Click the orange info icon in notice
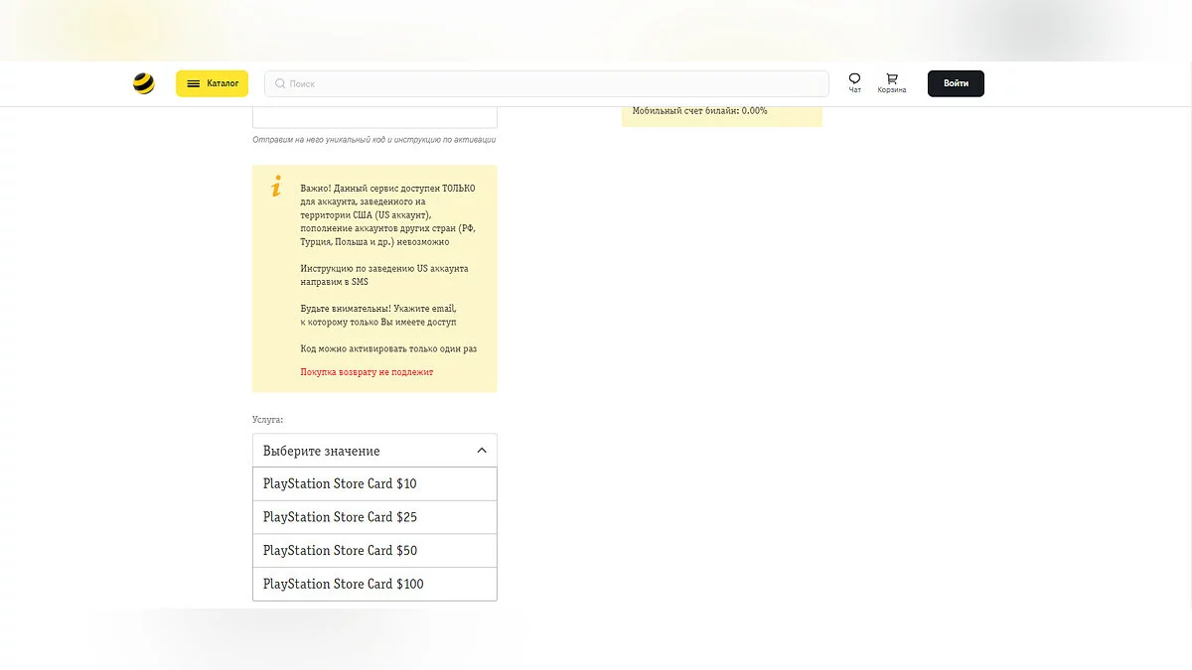The width and height of the screenshot is (1192, 670). (x=276, y=187)
